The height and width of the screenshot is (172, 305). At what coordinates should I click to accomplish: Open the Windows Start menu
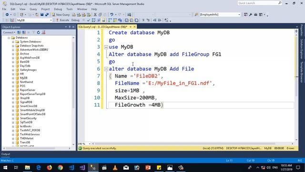pyautogui.click(x=5, y=168)
